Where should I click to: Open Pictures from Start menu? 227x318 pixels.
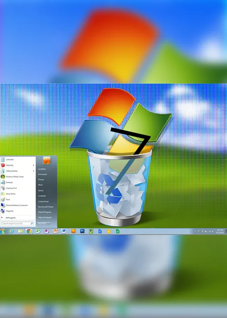point(41,179)
